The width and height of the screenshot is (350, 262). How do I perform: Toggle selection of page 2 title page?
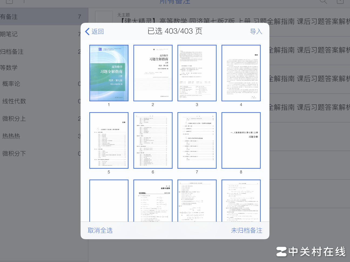(x=153, y=73)
